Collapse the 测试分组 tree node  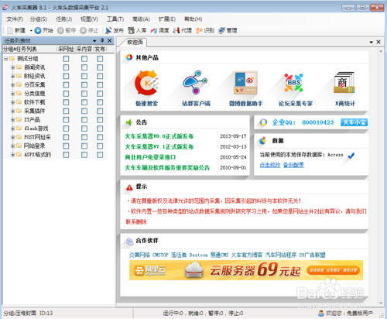click(5, 59)
